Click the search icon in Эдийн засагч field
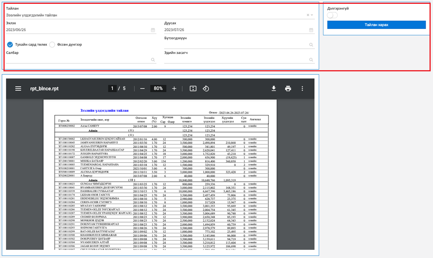Screen dimensions: 433x258 pyautogui.click(x=311, y=60)
